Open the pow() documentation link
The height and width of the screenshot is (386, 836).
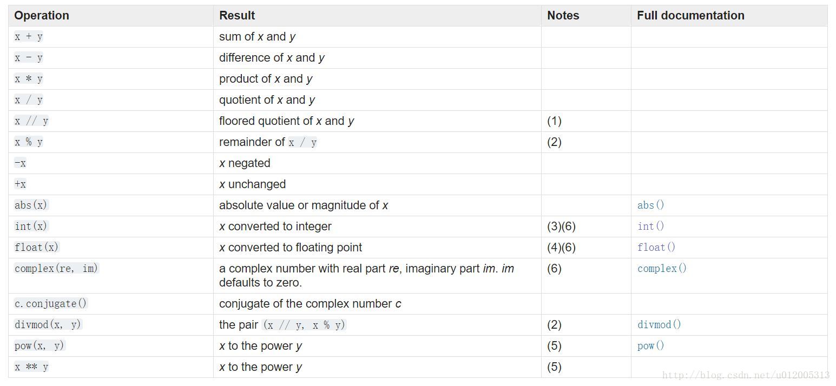650,346
